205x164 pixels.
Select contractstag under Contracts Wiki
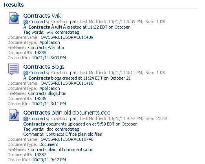pos(67,32)
